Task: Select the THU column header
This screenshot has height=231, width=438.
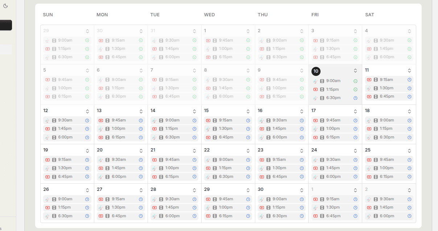Action: click(x=263, y=15)
